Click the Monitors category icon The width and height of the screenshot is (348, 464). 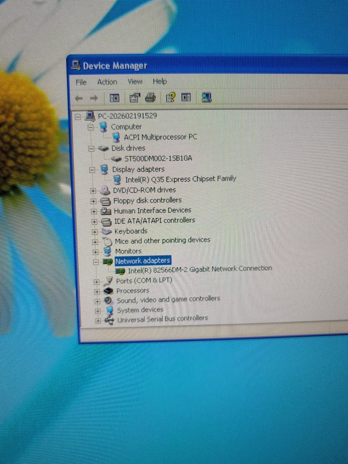tap(108, 251)
